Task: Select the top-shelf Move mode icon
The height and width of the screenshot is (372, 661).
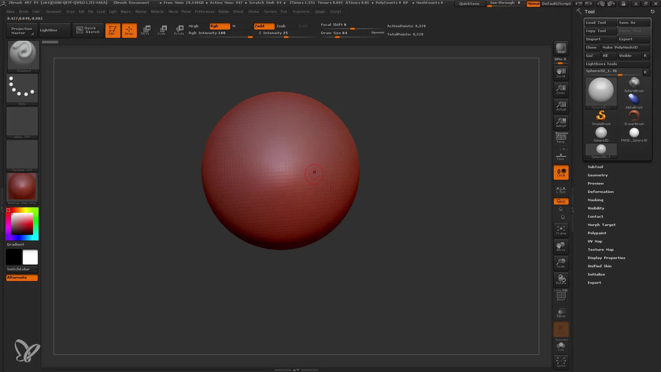Action: [145, 30]
